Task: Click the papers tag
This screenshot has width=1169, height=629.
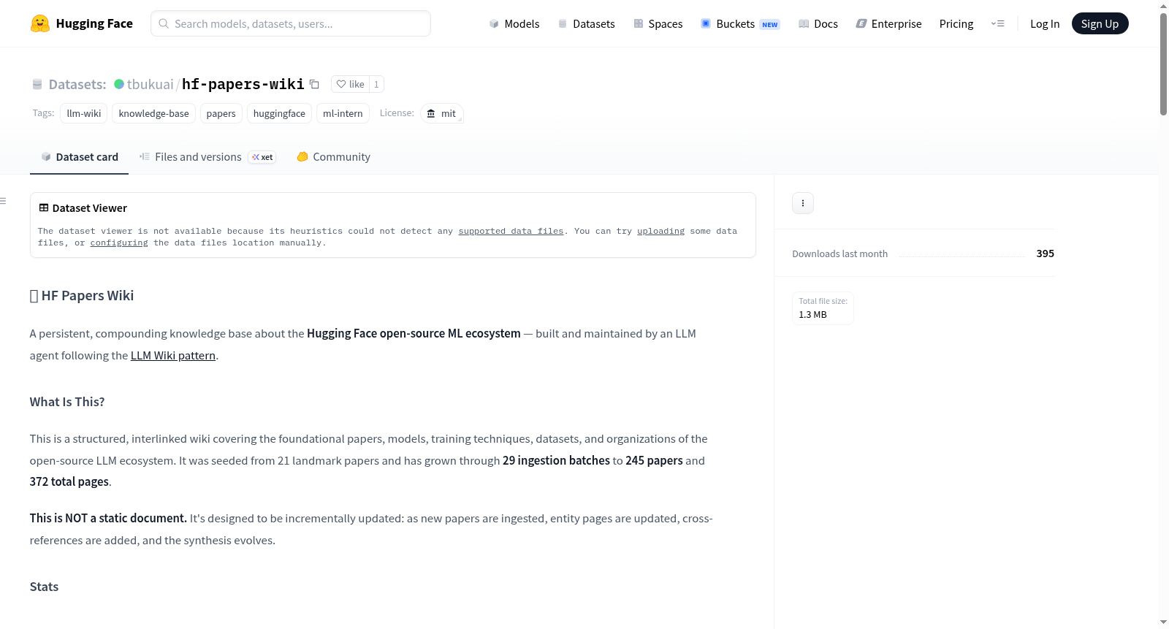Action: coord(221,113)
